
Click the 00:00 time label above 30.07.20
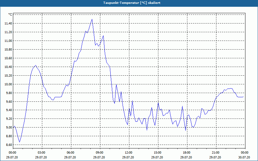tap(245, 153)
